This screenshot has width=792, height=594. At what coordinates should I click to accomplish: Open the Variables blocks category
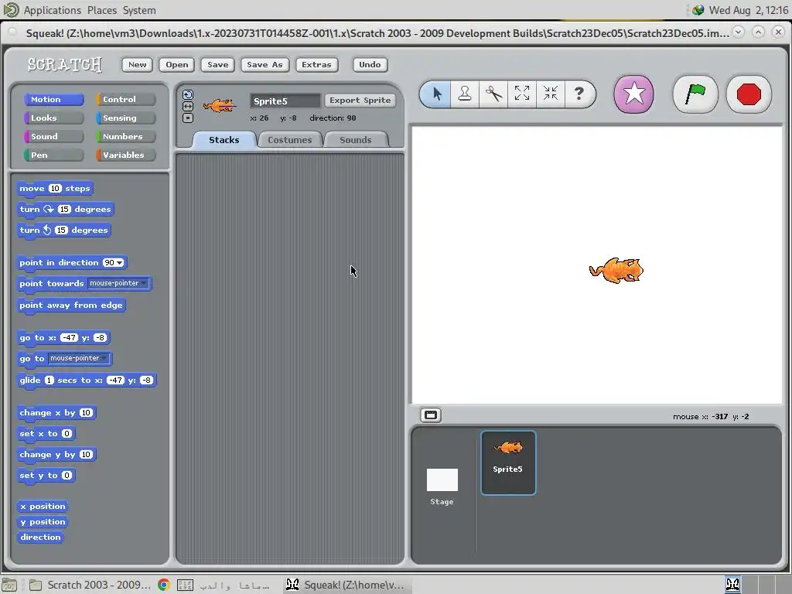point(126,155)
